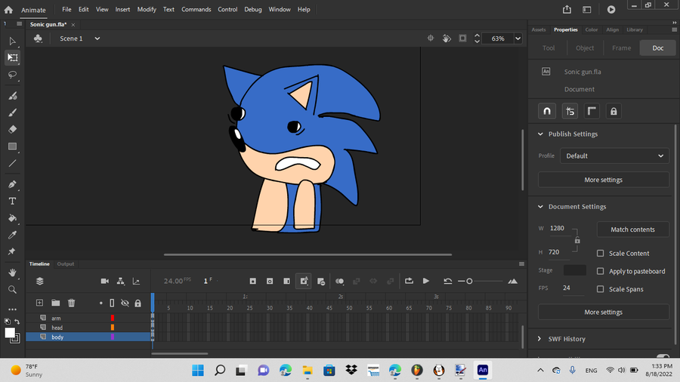
Task: Select the Text tool
Action: pyautogui.click(x=13, y=202)
